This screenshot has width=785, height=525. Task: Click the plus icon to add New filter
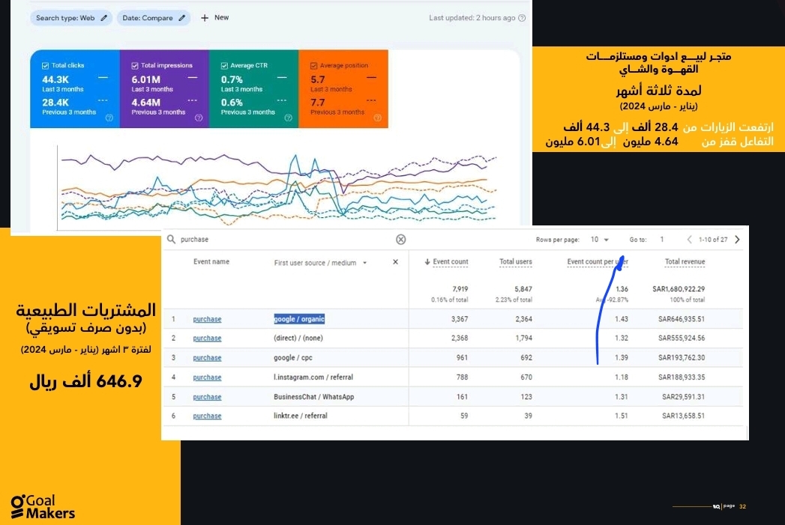point(205,18)
